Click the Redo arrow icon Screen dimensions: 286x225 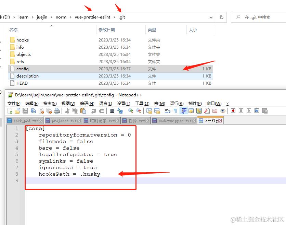point(101,111)
